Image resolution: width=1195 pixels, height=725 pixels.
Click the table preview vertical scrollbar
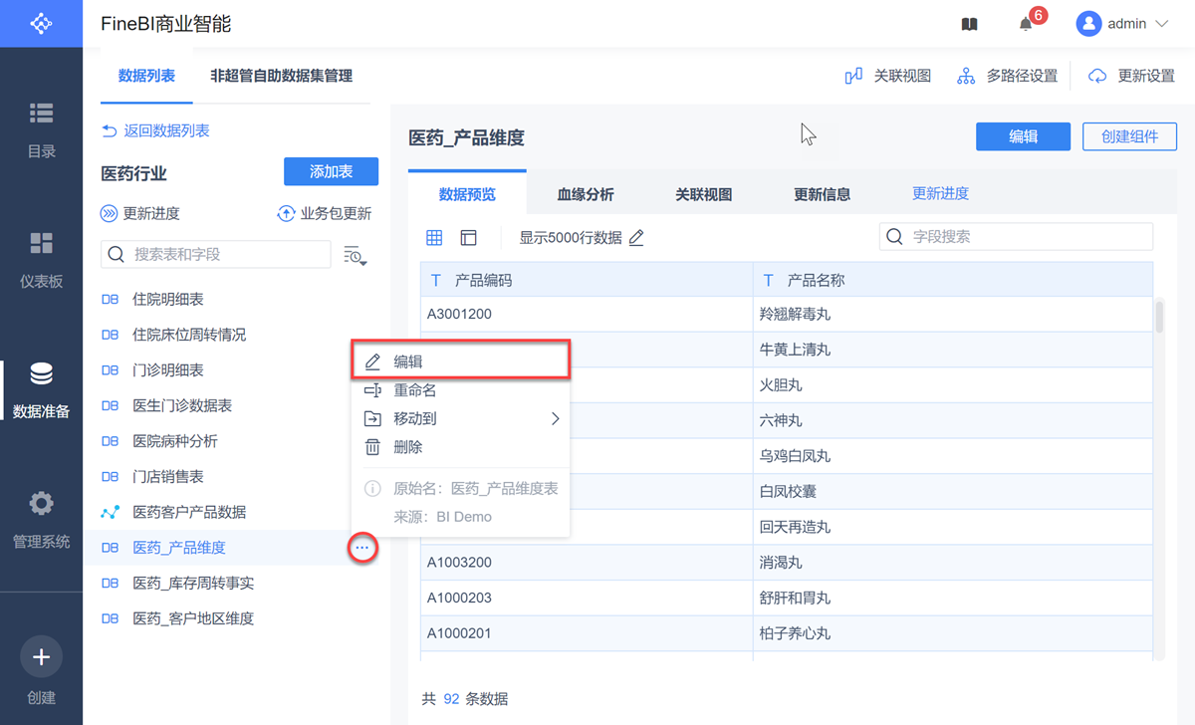click(1159, 317)
